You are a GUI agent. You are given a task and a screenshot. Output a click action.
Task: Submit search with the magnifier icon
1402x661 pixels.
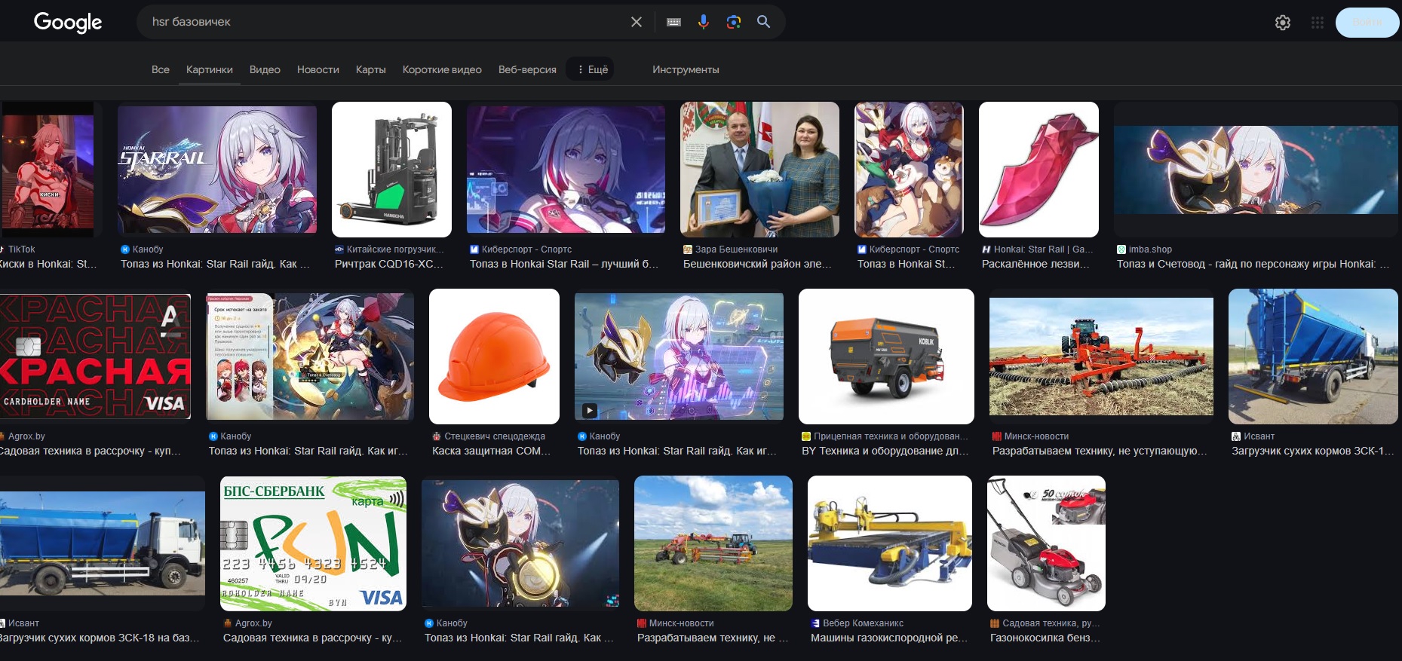coord(763,22)
